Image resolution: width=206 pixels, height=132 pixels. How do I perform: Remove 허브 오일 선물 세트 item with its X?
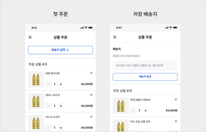point(176,121)
